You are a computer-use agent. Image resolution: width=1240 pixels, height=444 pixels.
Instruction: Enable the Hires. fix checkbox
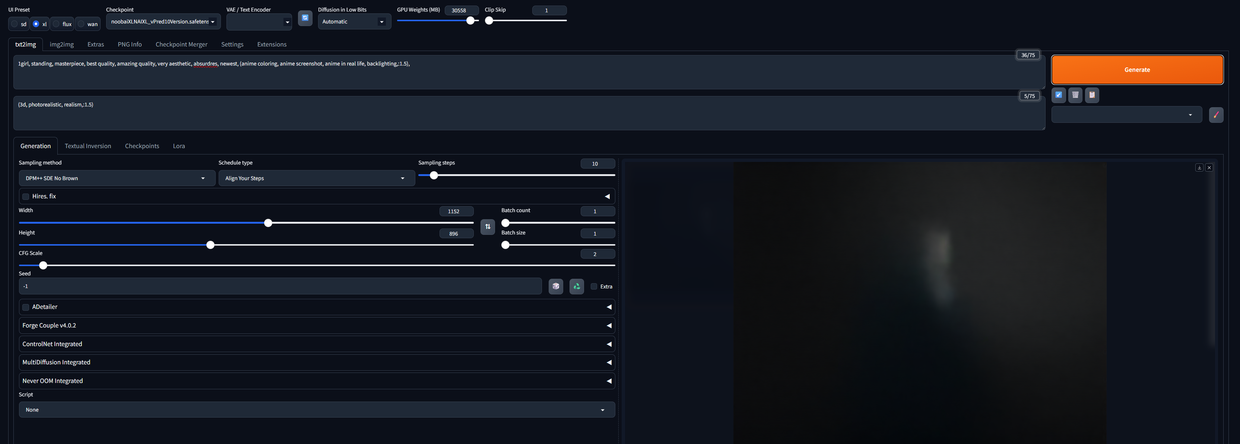point(26,196)
